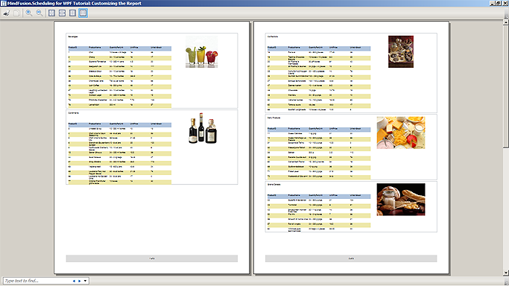This screenshot has width=509, height=286.
Task: Select the fit to width view icon
Action: click(x=62, y=13)
